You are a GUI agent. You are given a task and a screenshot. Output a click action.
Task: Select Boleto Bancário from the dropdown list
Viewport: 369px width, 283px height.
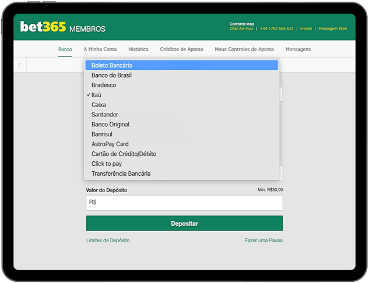pos(112,65)
